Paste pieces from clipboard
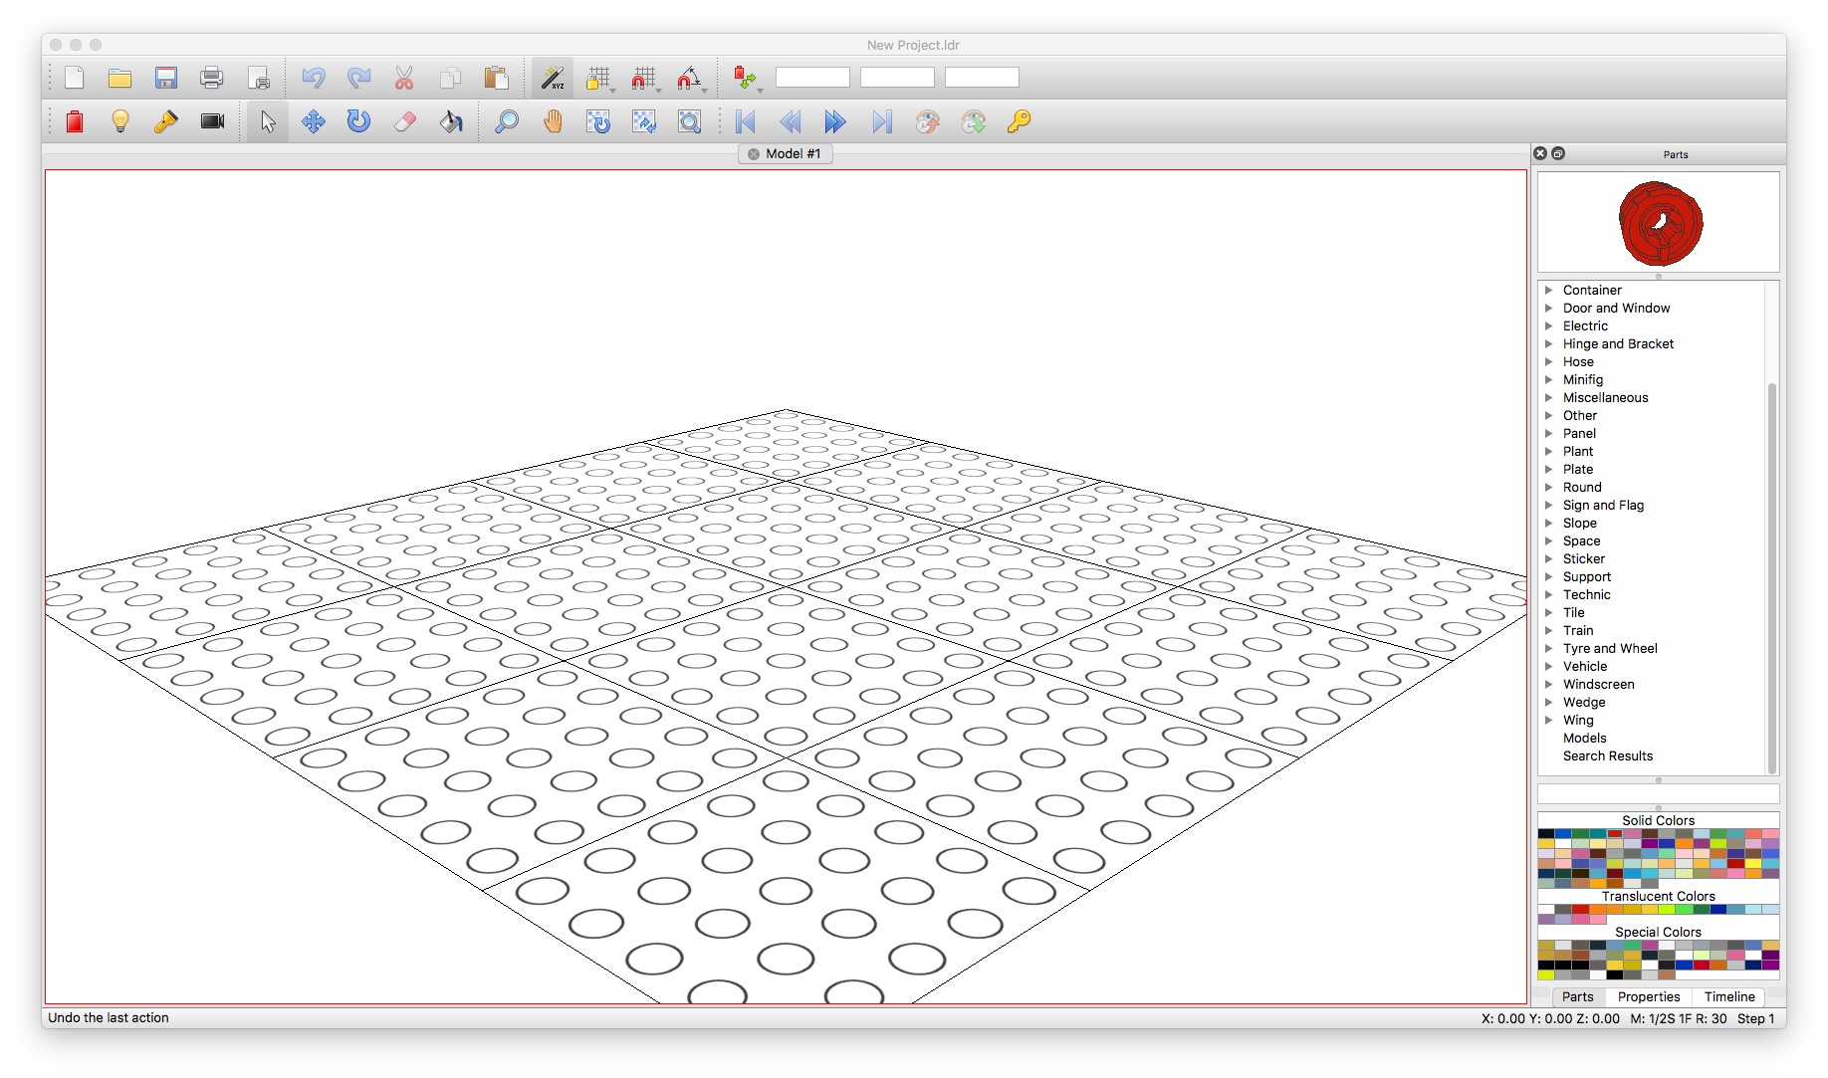1828x1078 pixels. coord(496,78)
